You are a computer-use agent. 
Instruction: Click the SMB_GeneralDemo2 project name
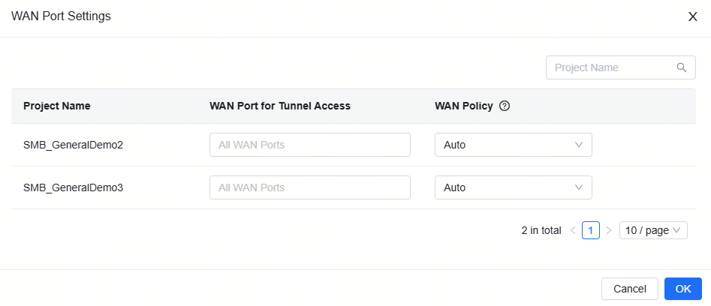74,145
